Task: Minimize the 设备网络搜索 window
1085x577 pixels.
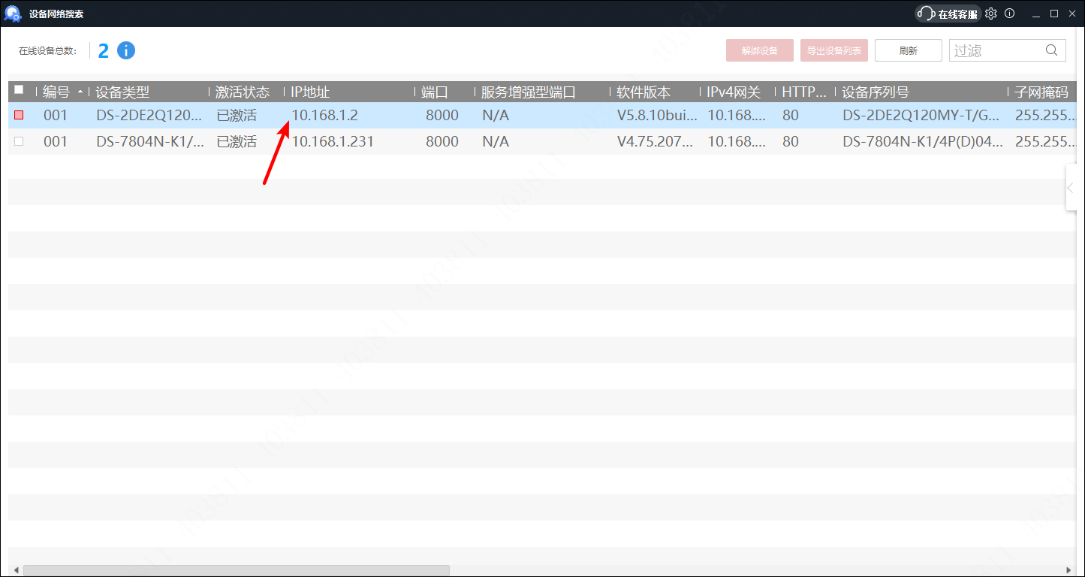Action: click(x=1036, y=14)
